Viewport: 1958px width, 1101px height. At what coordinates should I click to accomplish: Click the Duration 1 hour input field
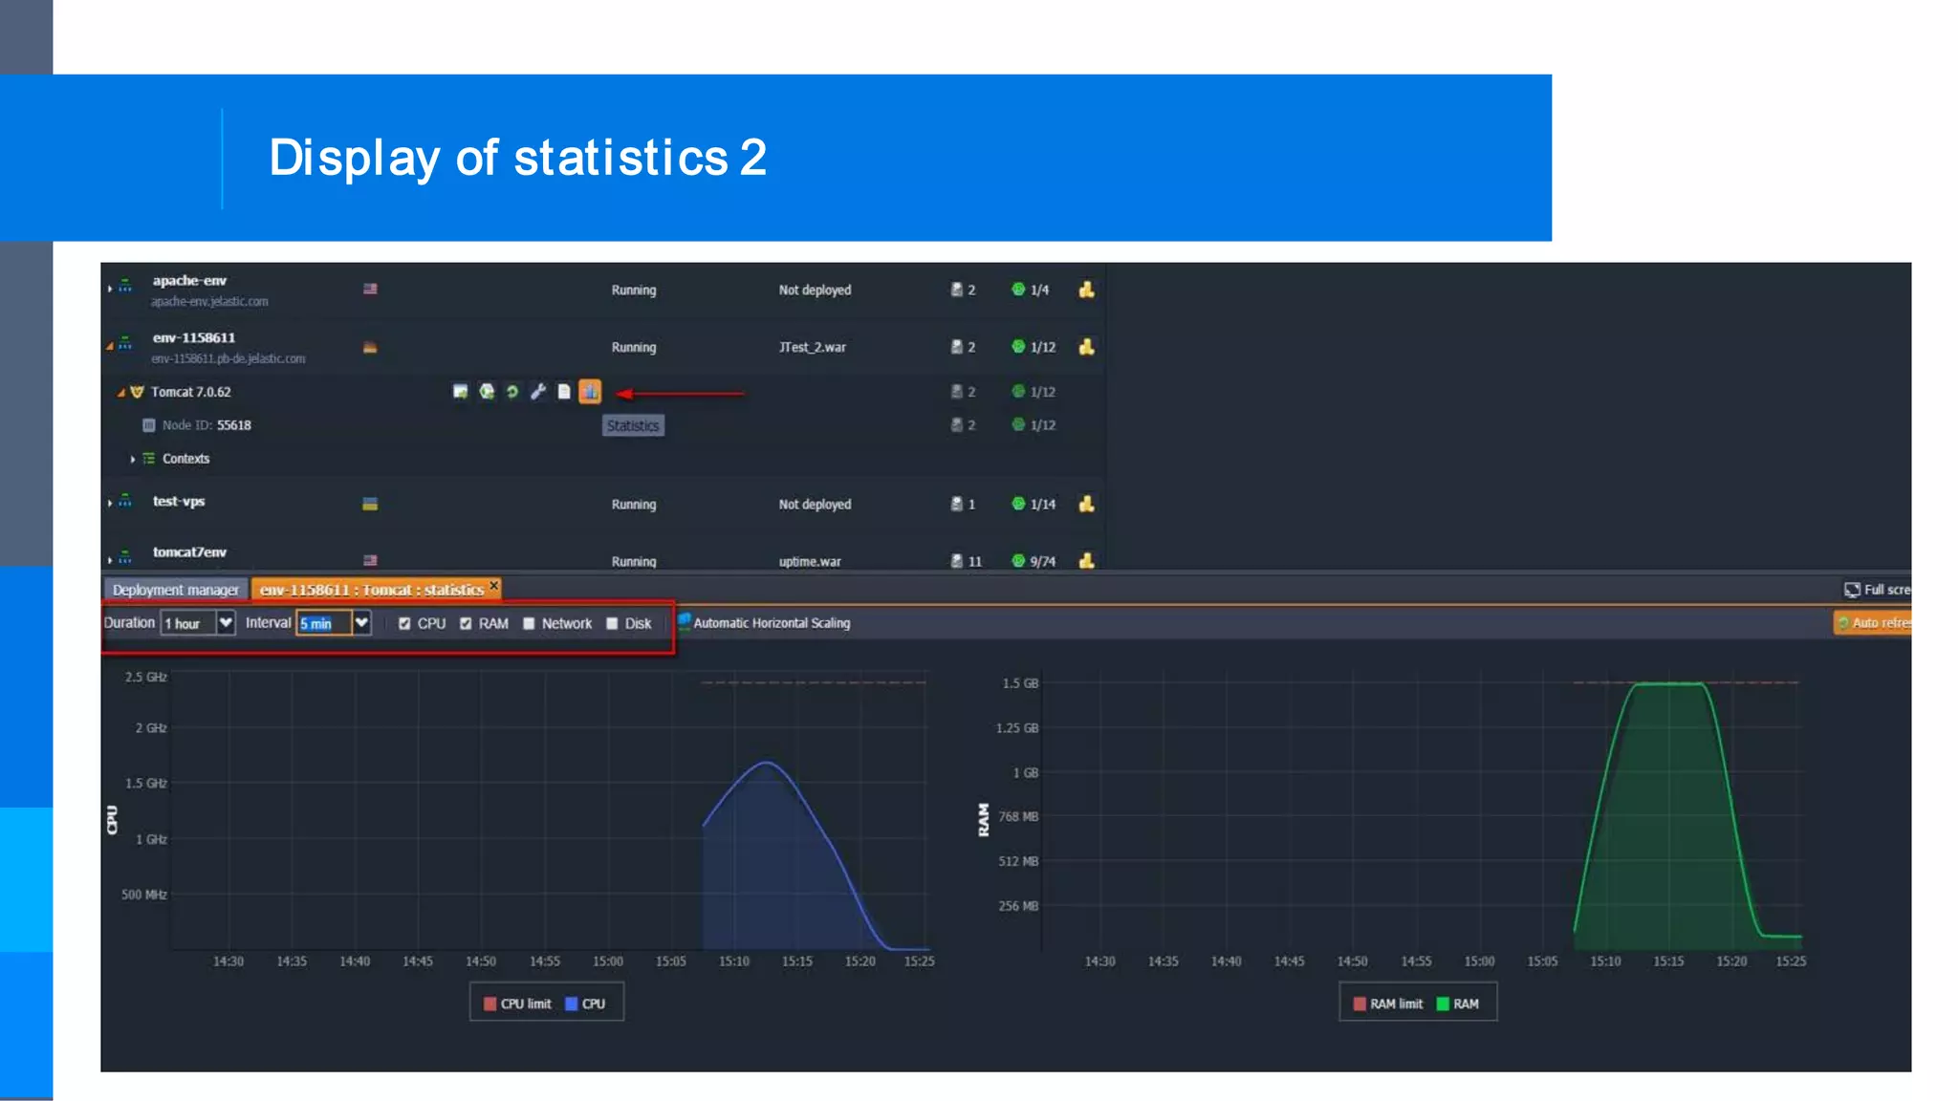pyautogui.click(x=187, y=623)
